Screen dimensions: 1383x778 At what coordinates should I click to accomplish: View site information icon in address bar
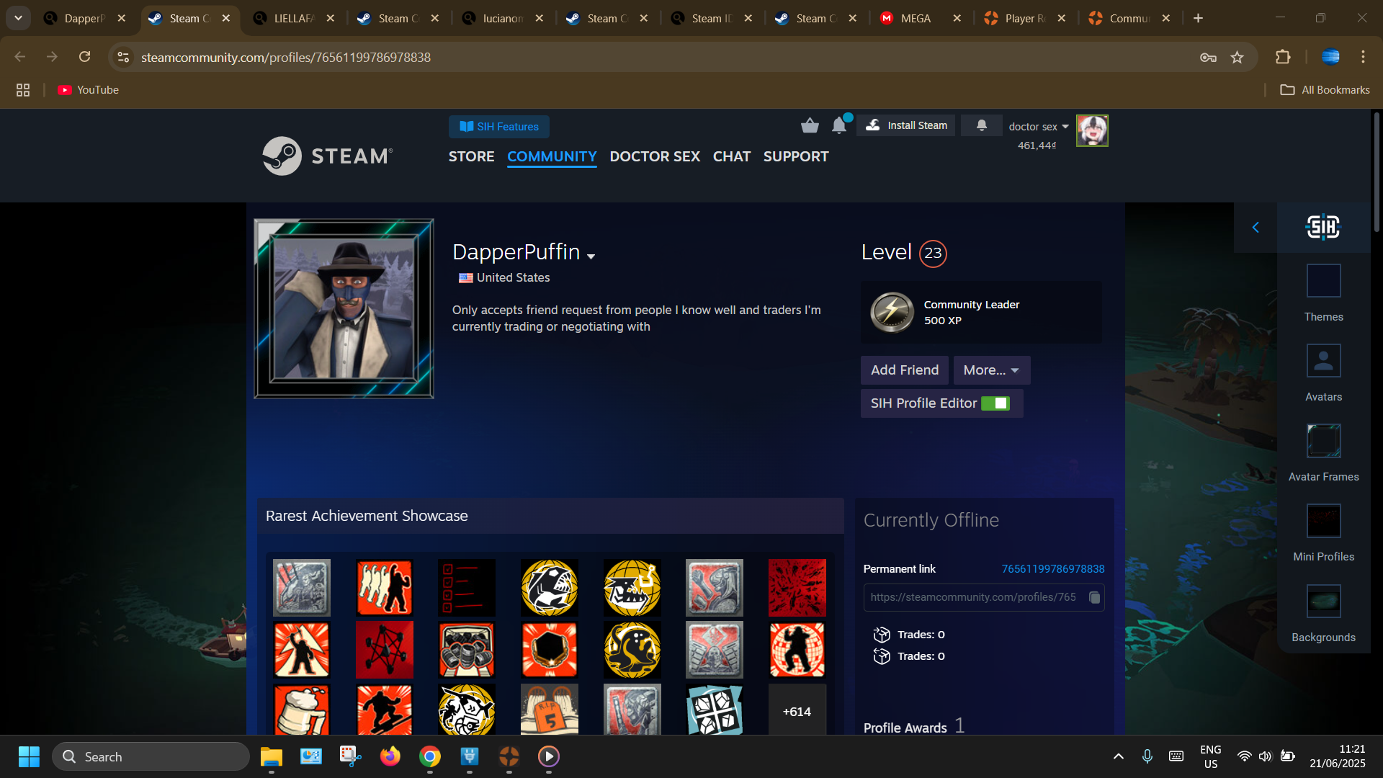[x=123, y=57]
